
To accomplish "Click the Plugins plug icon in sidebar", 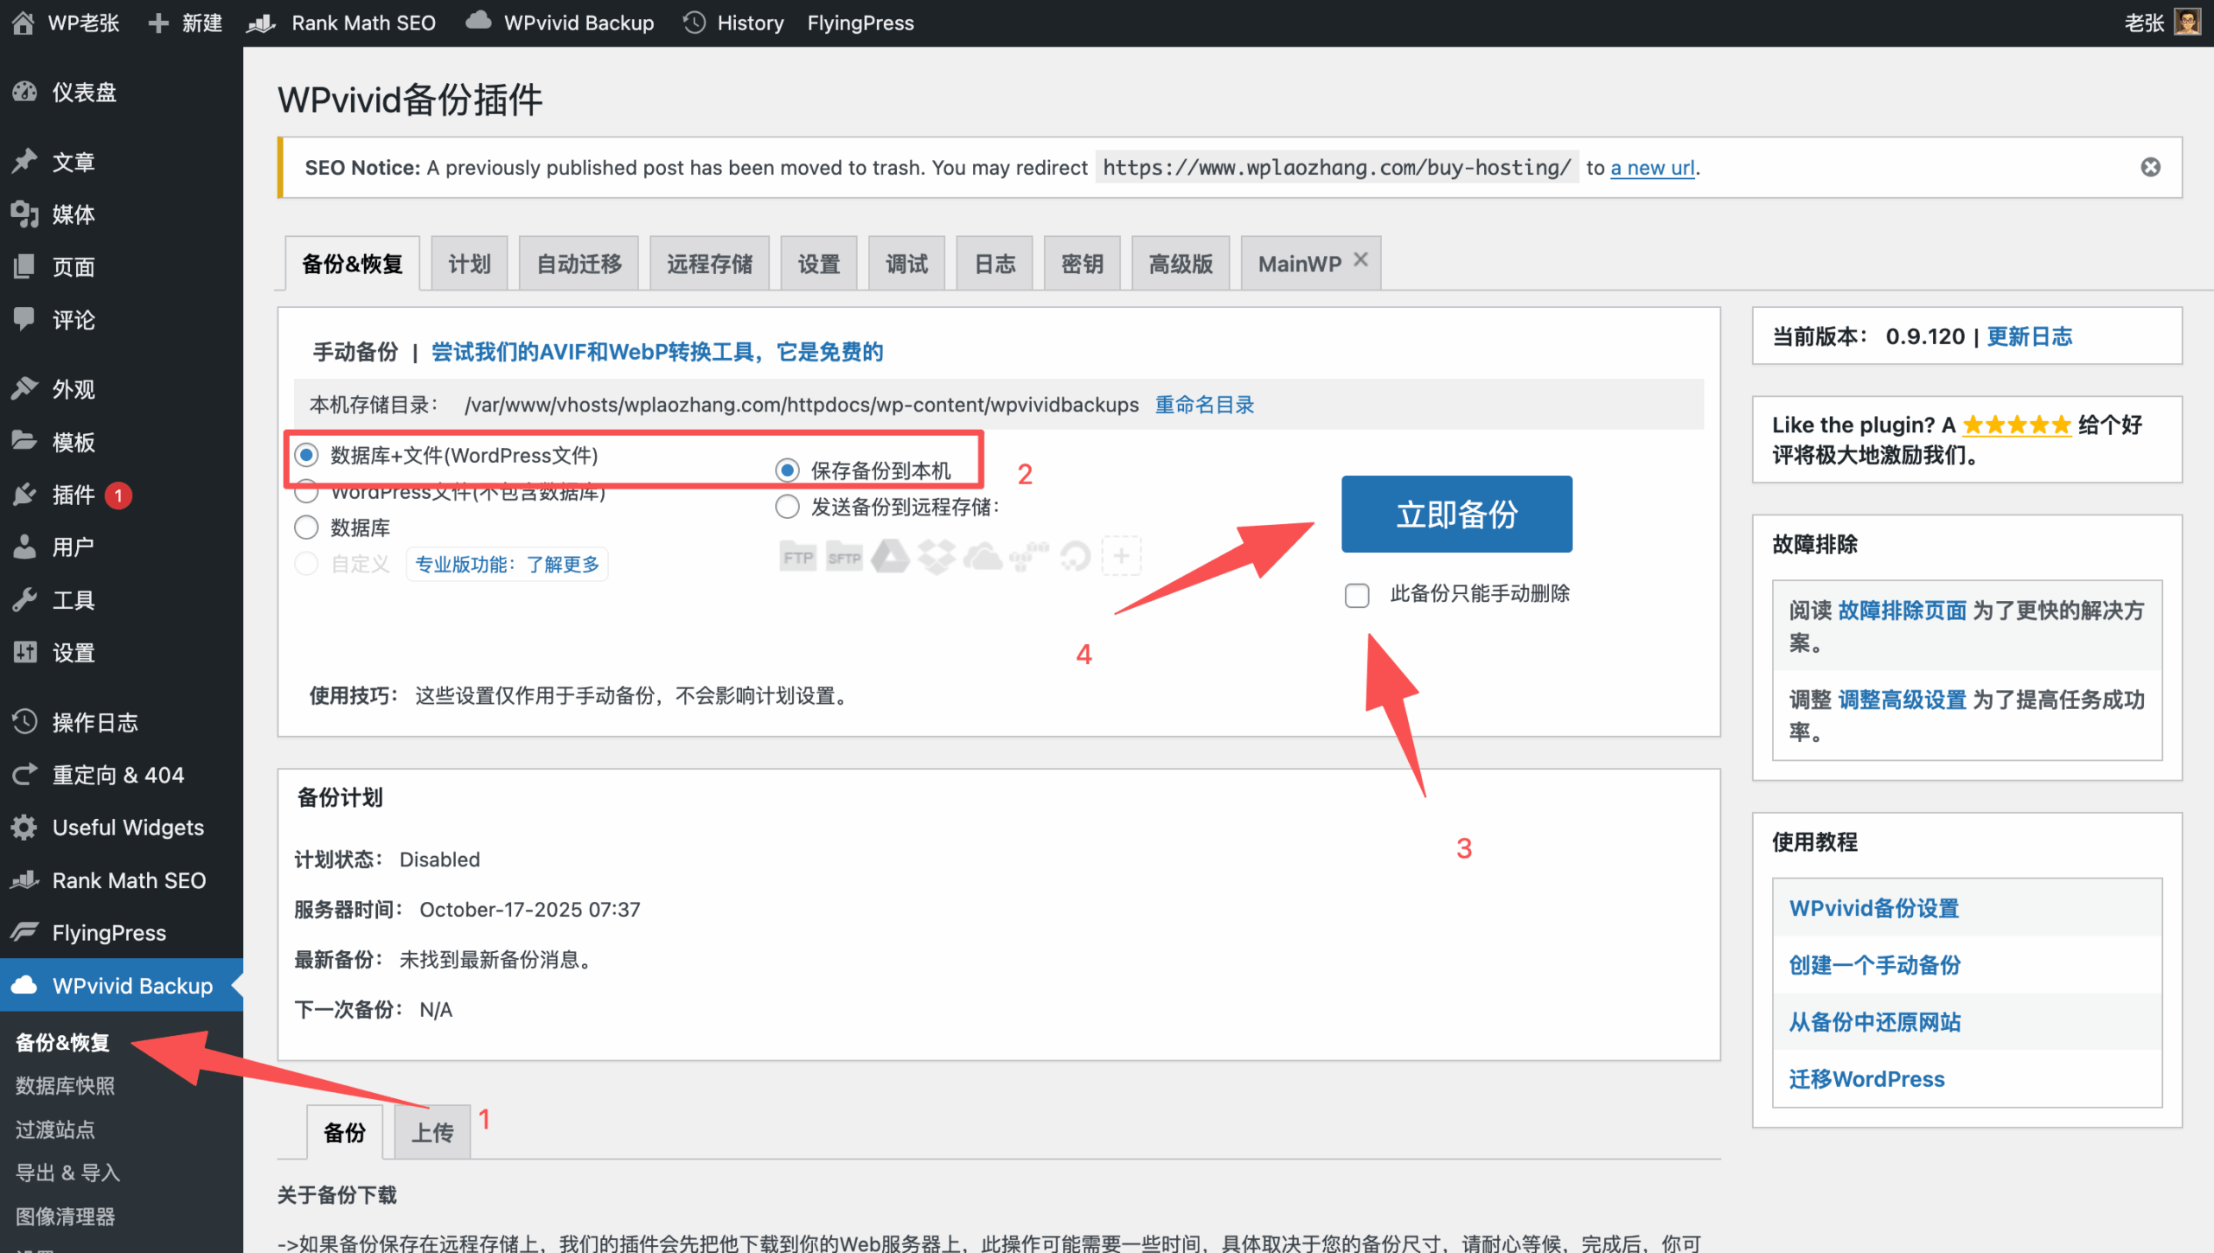I will (x=25, y=495).
